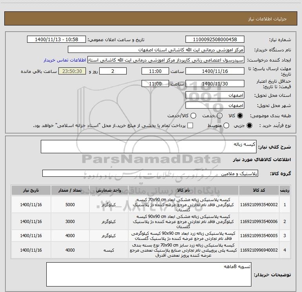Click the شماره نیاز field 1100092508000458
This screenshot has height=292, width=302.
[215, 39]
